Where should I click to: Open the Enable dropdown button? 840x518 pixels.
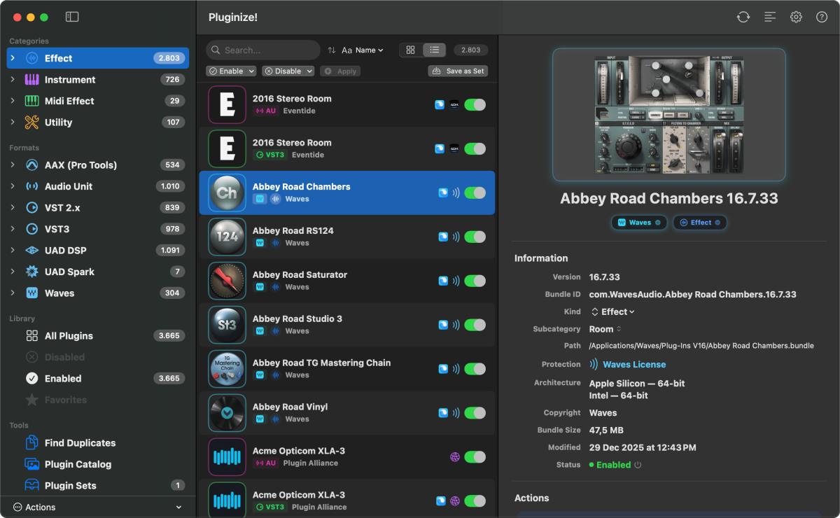click(x=231, y=71)
